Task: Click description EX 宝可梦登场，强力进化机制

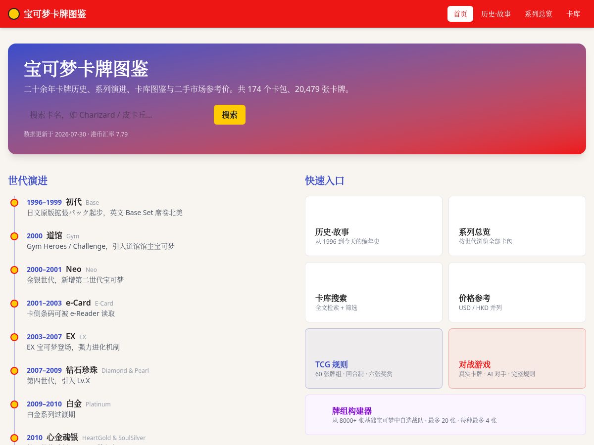Action: (73, 347)
